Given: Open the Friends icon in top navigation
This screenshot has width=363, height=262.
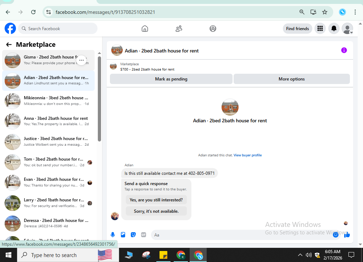Looking at the screenshot, I should pos(179,28).
